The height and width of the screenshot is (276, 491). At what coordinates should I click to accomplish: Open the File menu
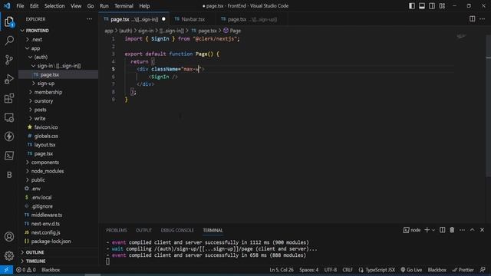20,6
